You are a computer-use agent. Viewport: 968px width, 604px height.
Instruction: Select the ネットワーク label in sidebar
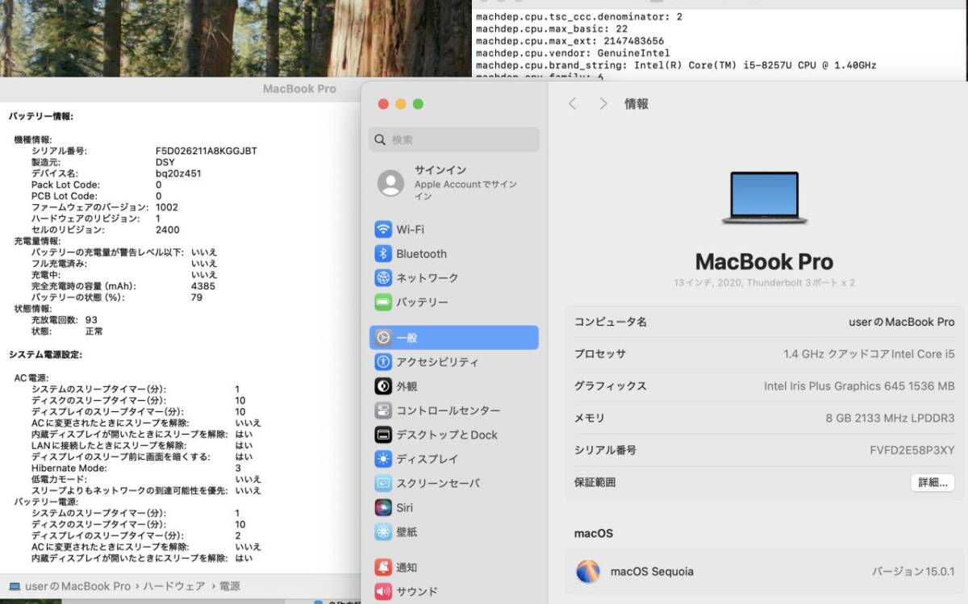point(427,278)
